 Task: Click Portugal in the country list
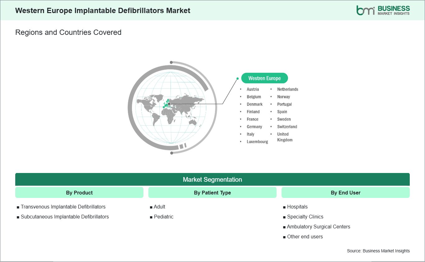pos(284,104)
